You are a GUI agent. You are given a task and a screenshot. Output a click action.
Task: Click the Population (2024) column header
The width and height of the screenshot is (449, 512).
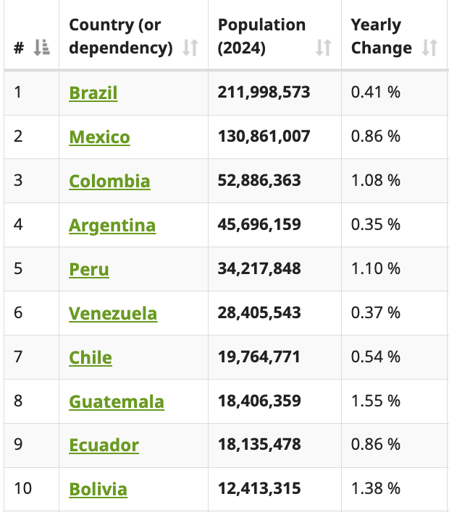click(261, 36)
